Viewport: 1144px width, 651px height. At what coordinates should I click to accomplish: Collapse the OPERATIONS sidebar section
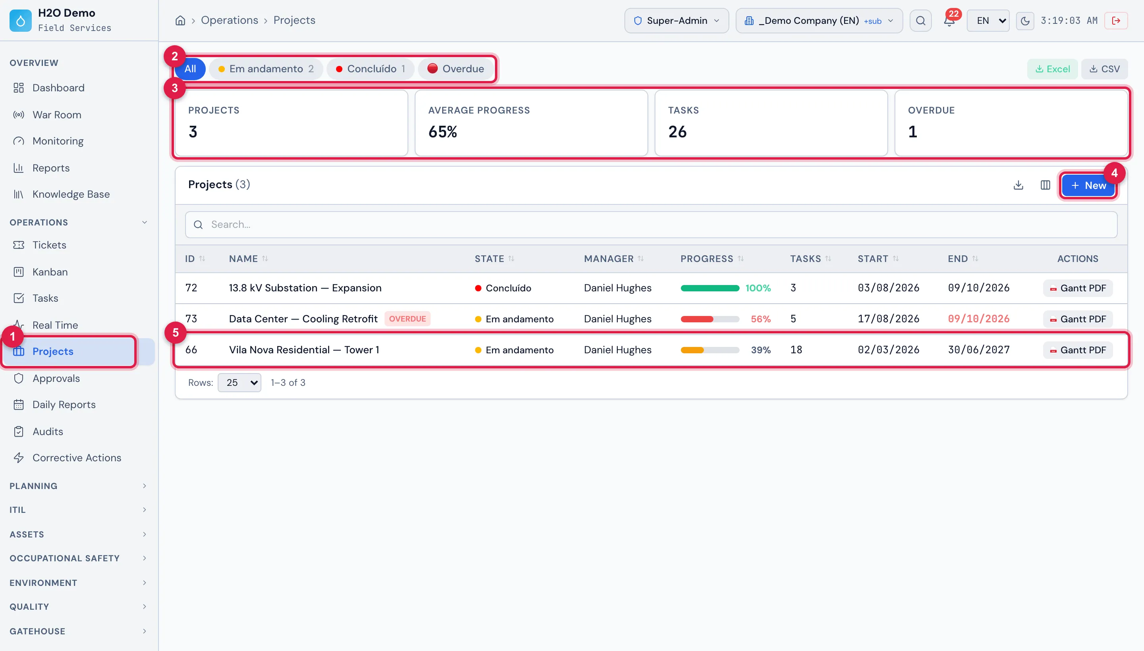[x=79, y=223]
